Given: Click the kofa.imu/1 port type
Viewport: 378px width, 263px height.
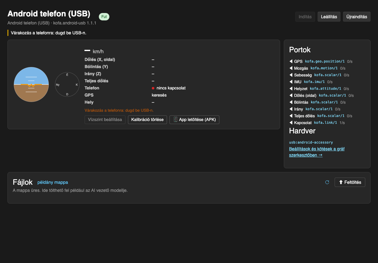Looking at the screenshot, I should [x=314, y=82].
